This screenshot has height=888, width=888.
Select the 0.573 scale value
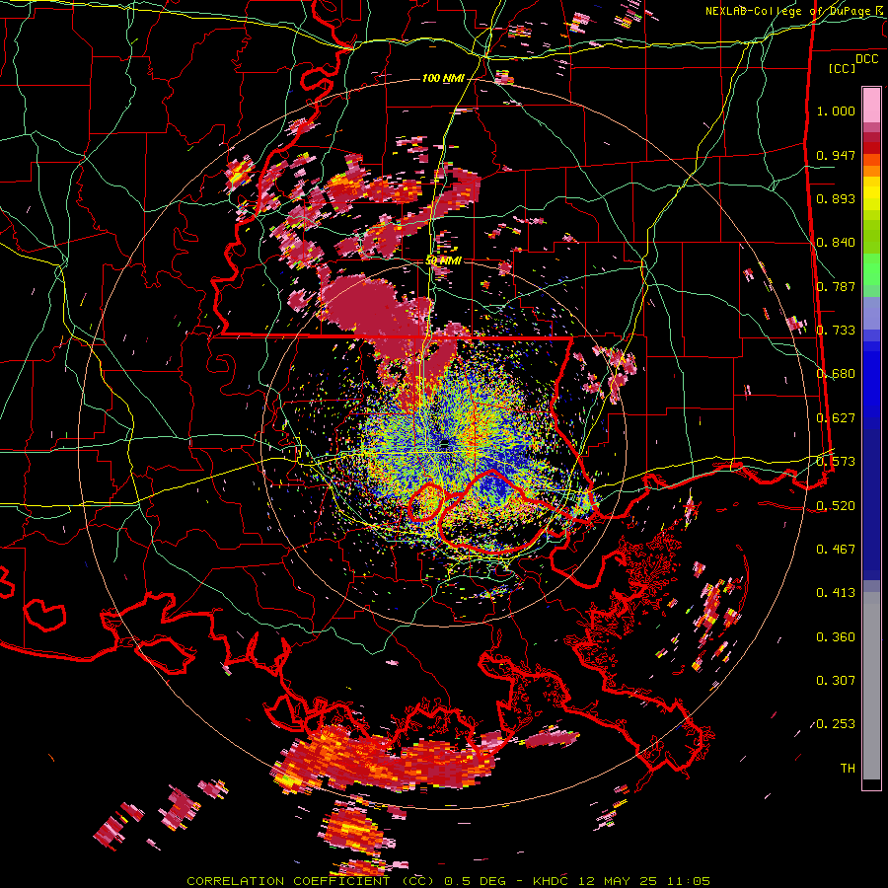tap(836, 462)
